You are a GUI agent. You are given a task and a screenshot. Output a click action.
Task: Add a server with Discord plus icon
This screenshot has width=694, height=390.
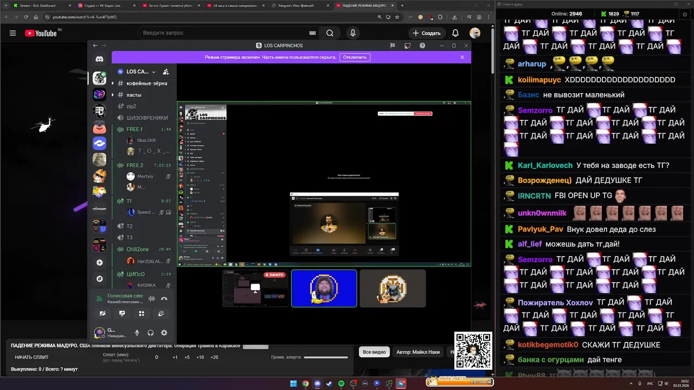[x=99, y=263]
